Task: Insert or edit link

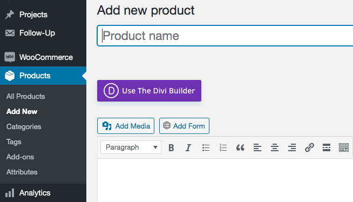Action: [309, 148]
